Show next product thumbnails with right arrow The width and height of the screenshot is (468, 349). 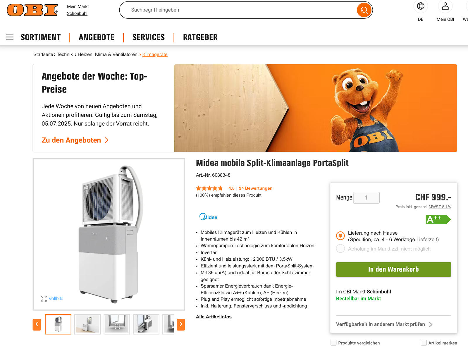pos(181,324)
